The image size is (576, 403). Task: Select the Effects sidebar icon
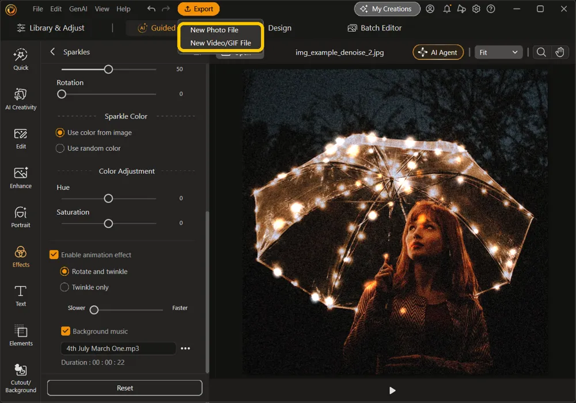click(x=21, y=257)
